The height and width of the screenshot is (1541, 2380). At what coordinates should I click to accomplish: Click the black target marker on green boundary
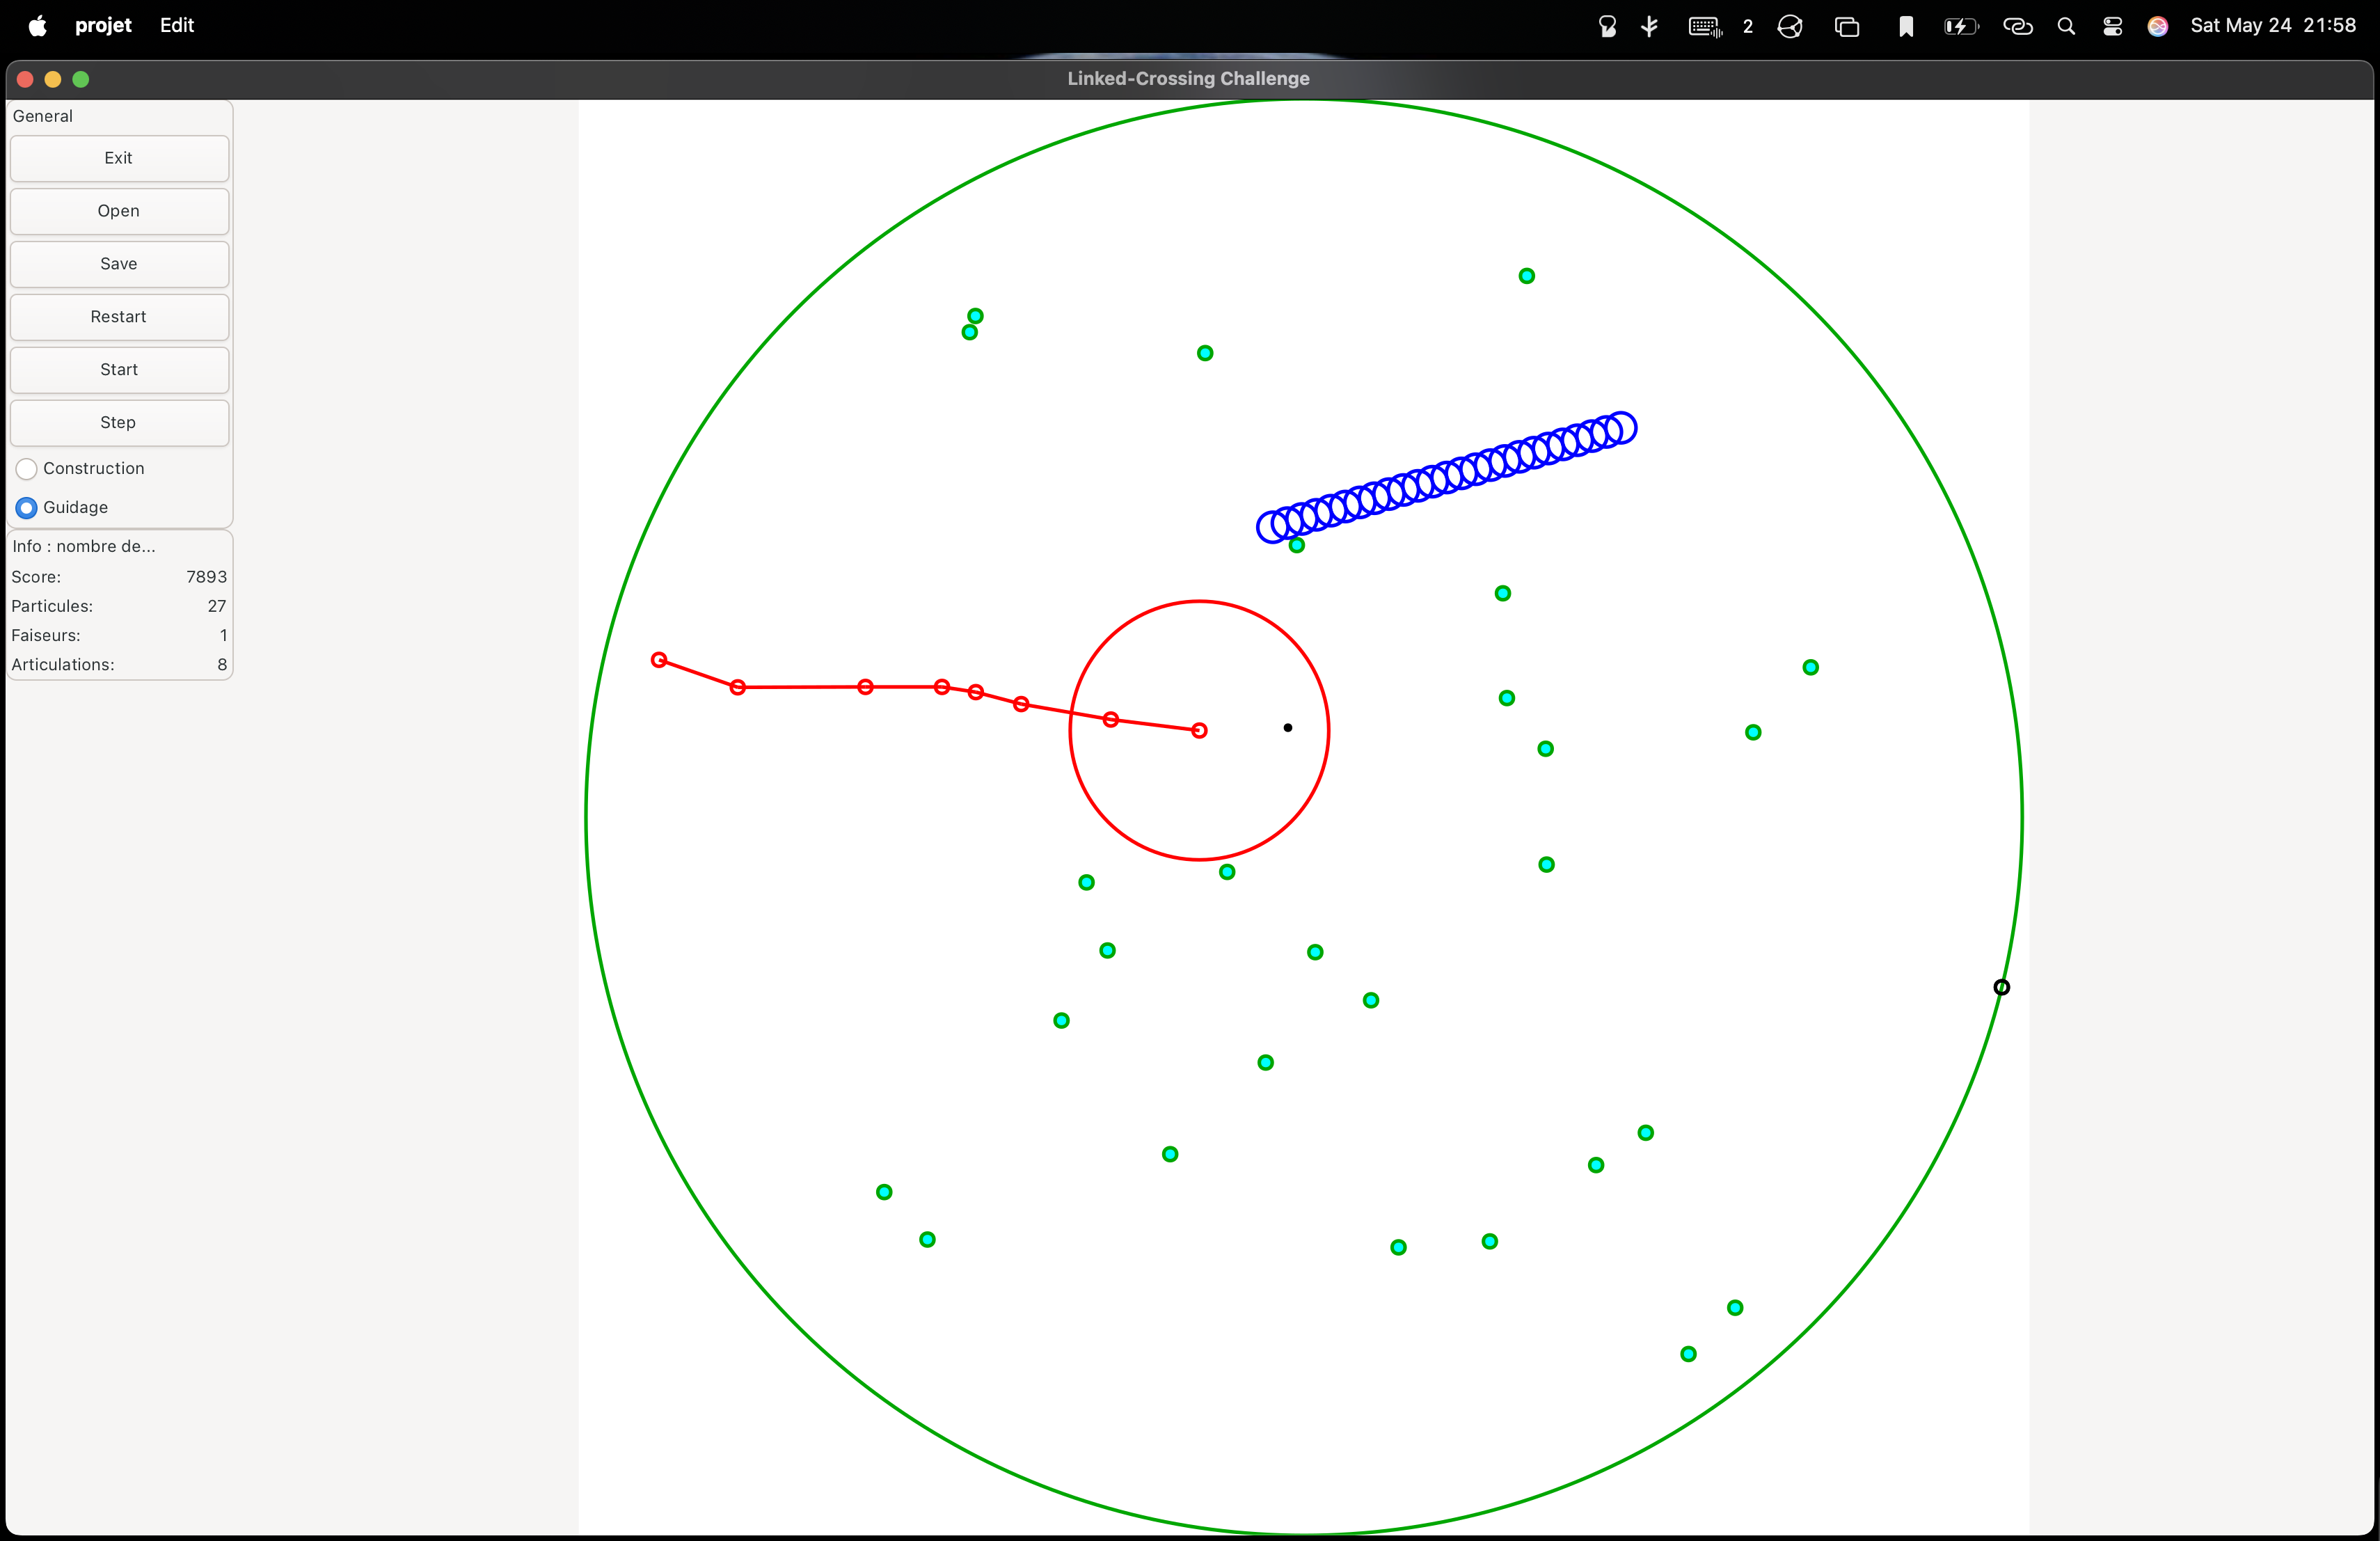coord(2001,987)
